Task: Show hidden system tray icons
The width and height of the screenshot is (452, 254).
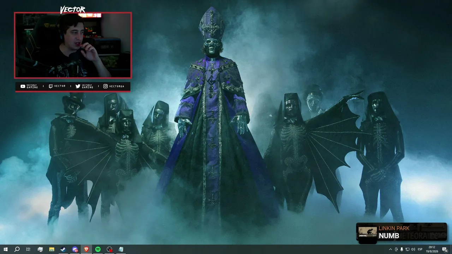Action: [390, 249]
